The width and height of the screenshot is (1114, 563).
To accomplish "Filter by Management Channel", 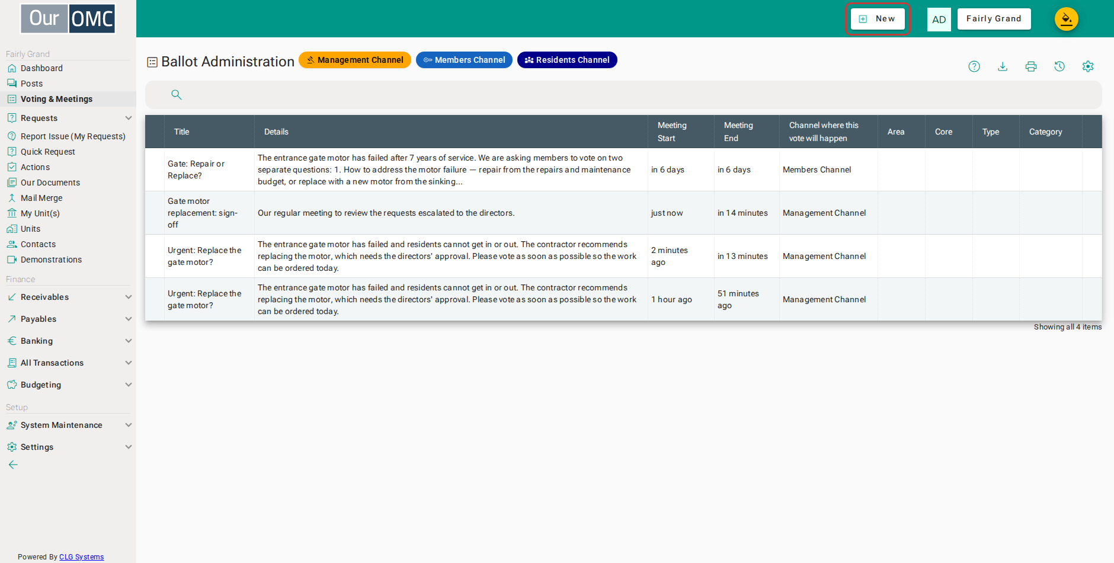I will click(355, 60).
